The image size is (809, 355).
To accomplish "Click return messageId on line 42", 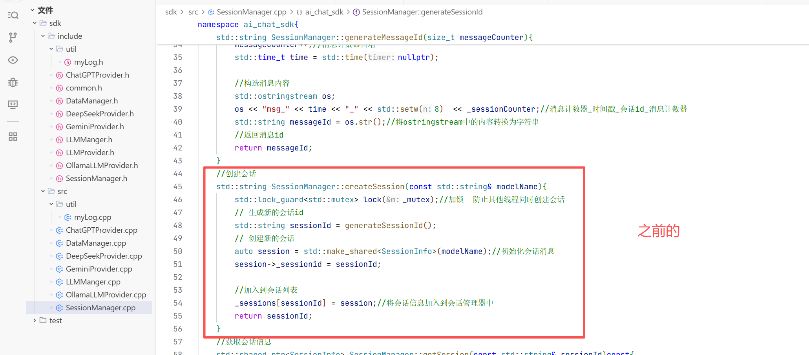I will 273,148.
